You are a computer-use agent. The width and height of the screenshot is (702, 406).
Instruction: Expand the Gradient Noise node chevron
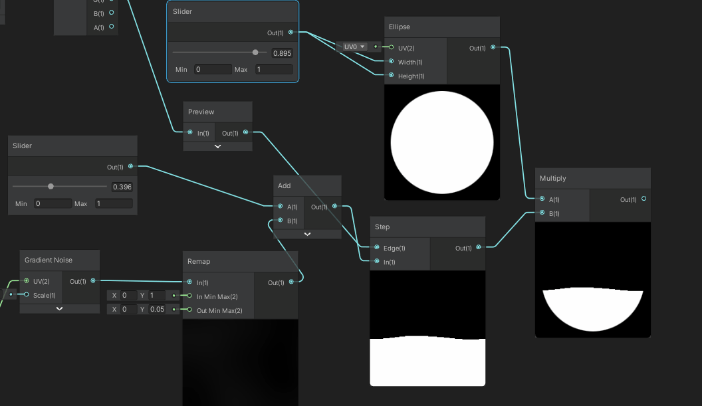tap(59, 309)
